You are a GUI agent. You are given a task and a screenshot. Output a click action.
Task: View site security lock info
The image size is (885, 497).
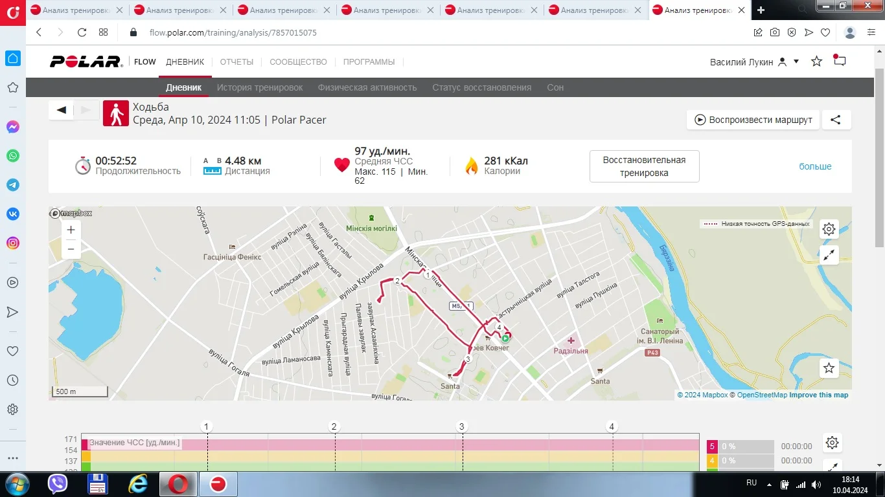pyautogui.click(x=133, y=32)
